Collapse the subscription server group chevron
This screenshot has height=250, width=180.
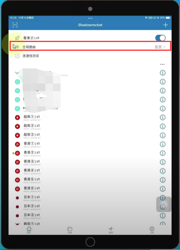pos(17,73)
